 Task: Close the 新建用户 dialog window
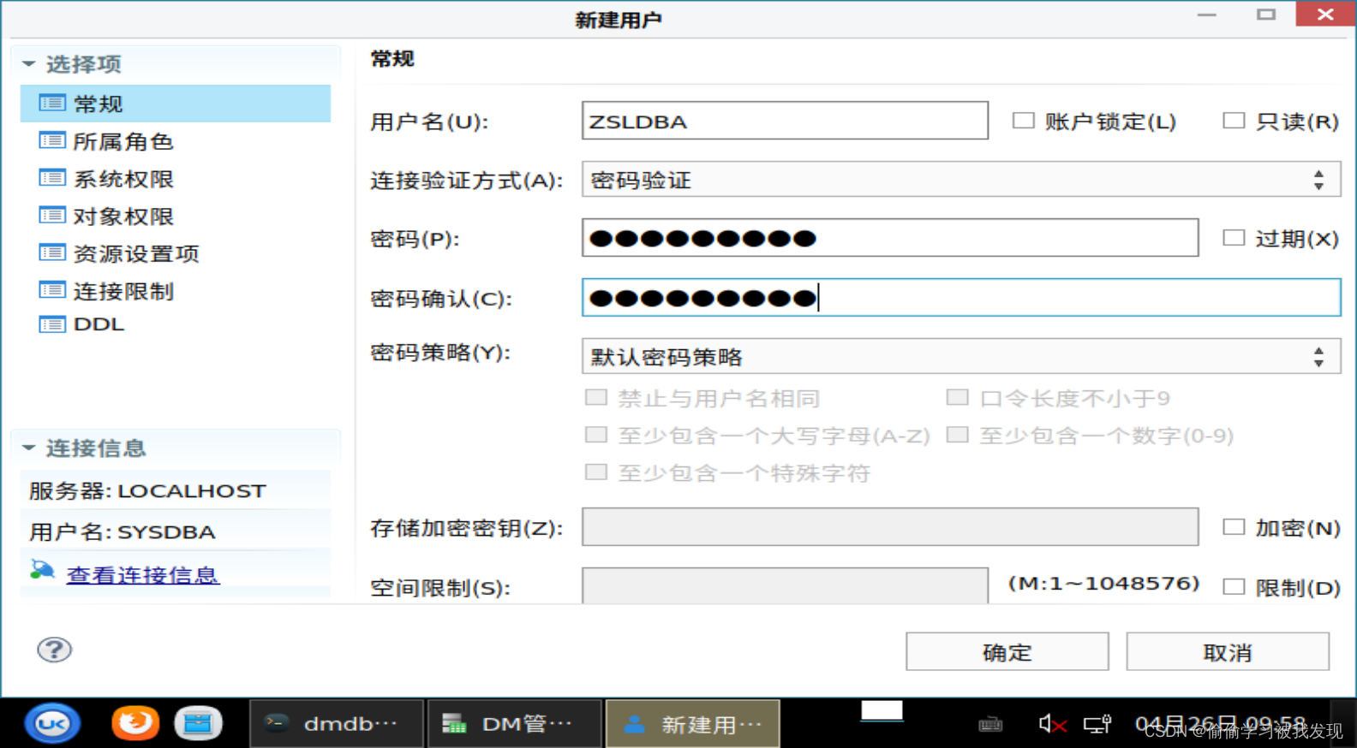coord(1324,14)
